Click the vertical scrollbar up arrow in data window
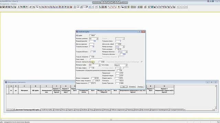 (x=216, y=86)
